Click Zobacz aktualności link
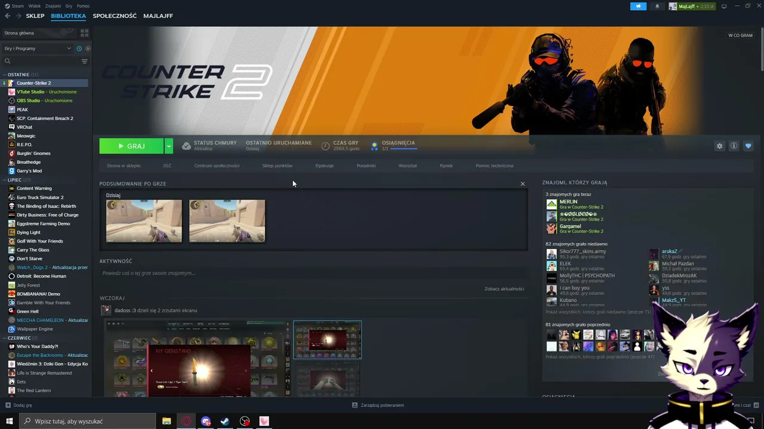This screenshot has width=764, height=429. click(x=504, y=289)
